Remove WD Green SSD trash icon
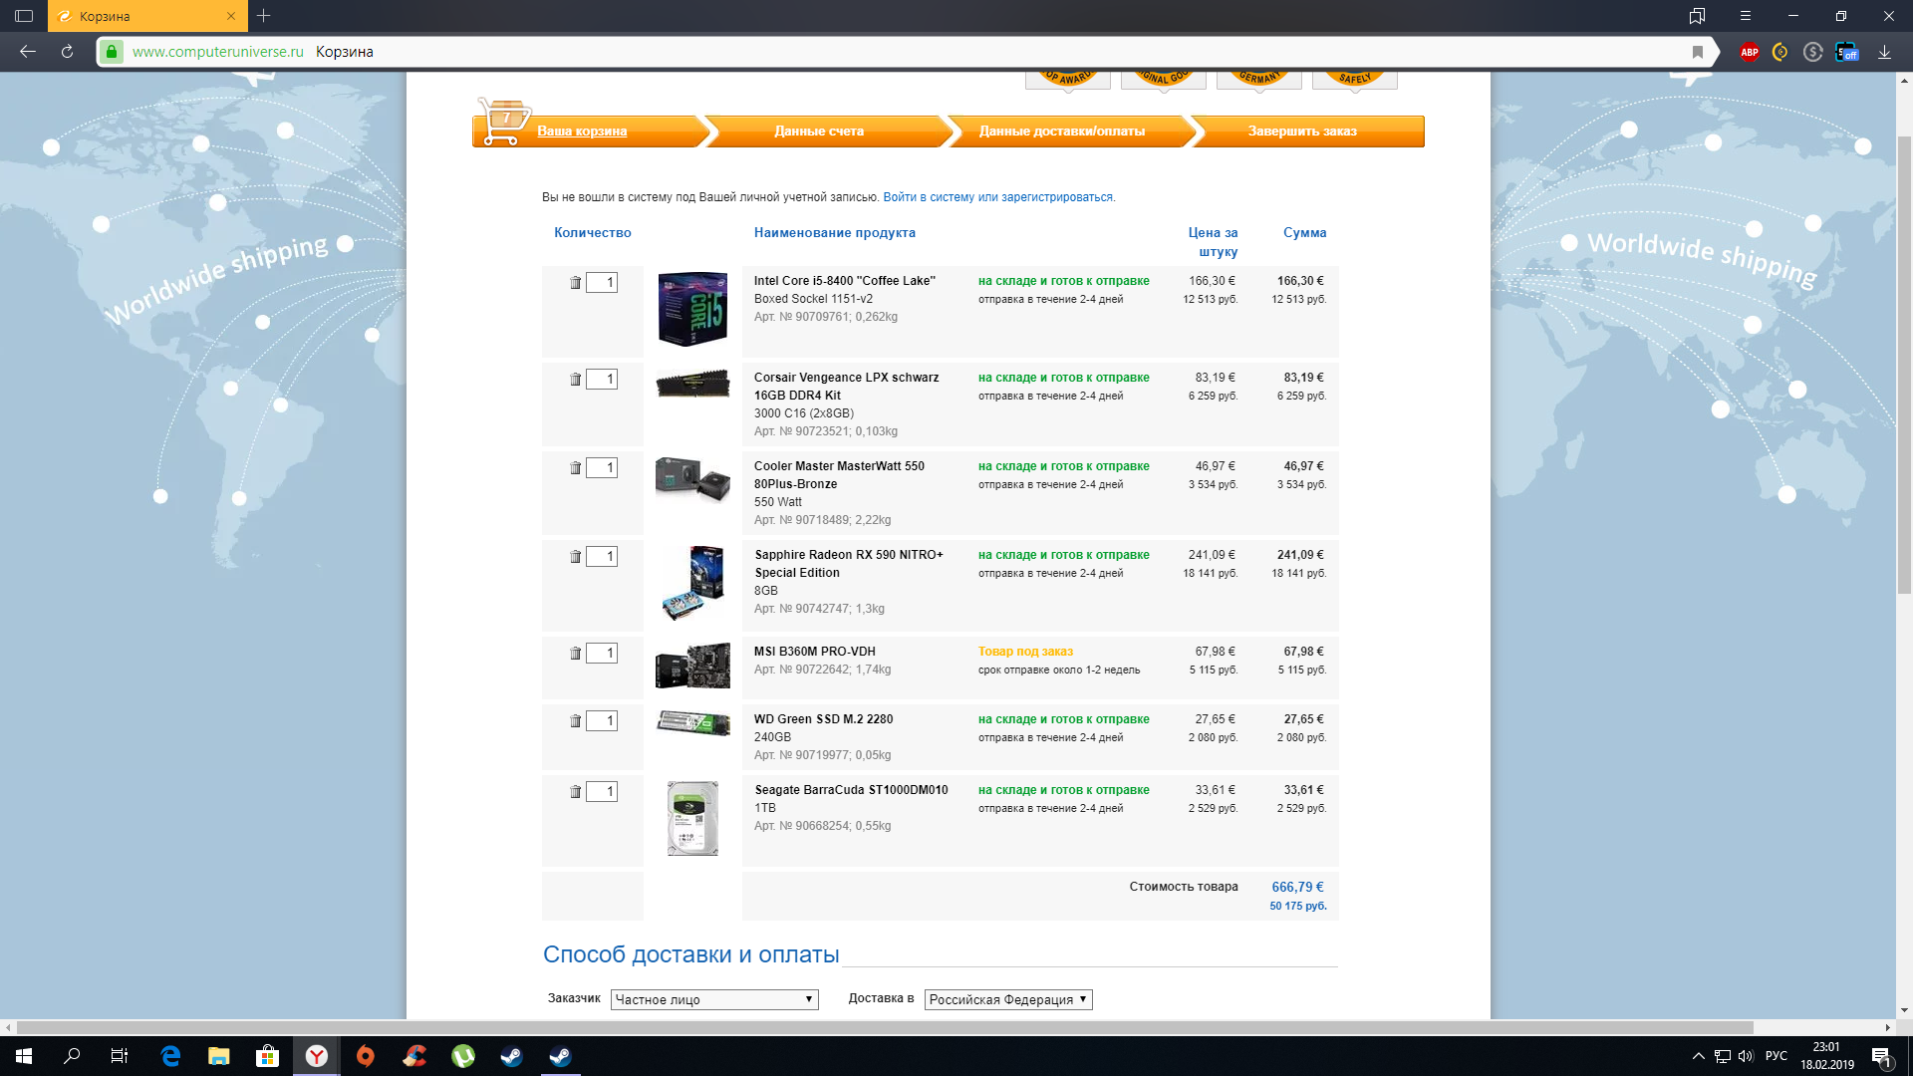 point(575,721)
